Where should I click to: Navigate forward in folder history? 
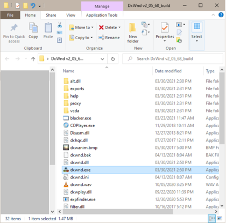(x=17, y=59)
